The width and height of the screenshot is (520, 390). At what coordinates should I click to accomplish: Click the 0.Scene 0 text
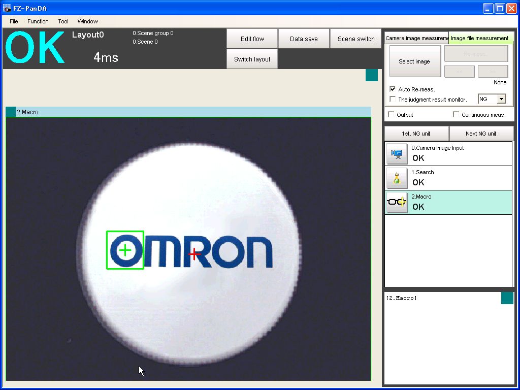pyautogui.click(x=145, y=42)
